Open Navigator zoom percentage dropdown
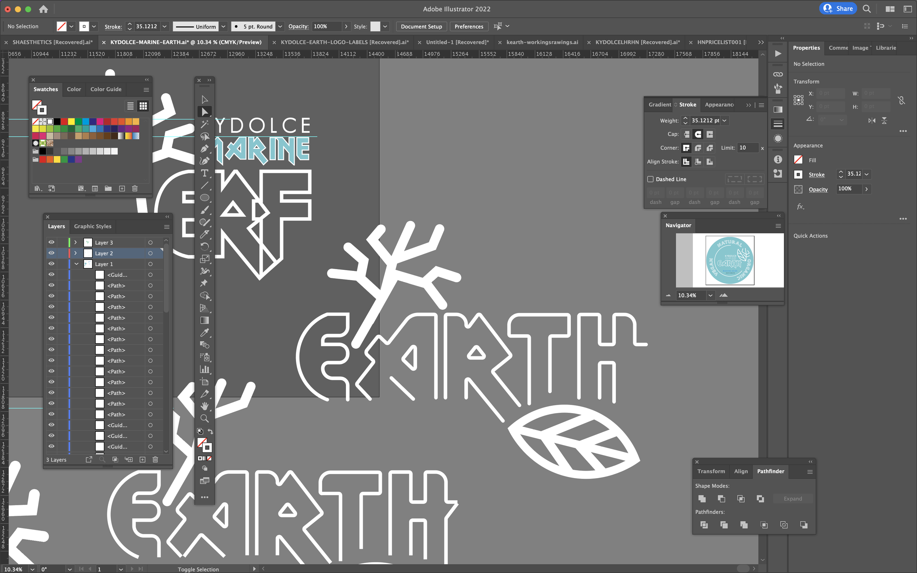The height and width of the screenshot is (573, 917). (x=710, y=295)
